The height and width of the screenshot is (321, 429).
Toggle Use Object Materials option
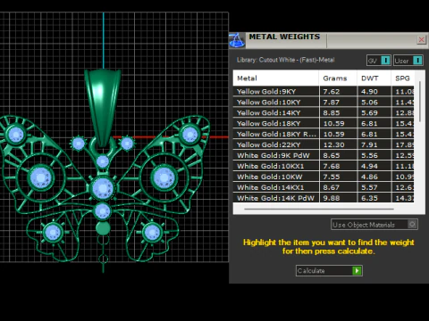[374, 225]
